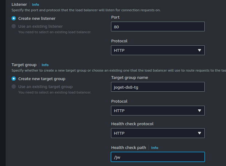The height and width of the screenshot is (166, 226).
Task: Click the Health check path field containing /jw
Action: pyautogui.click(x=158, y=157)
